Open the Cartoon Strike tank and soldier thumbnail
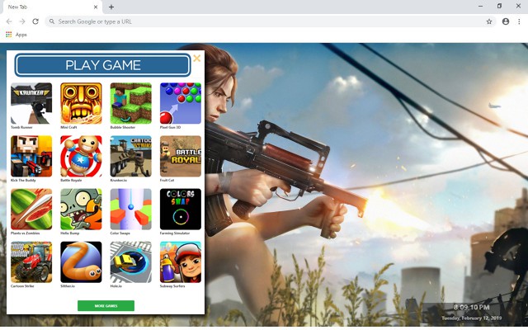The height and width of the screenshot is (330, 528). point(131,156)
